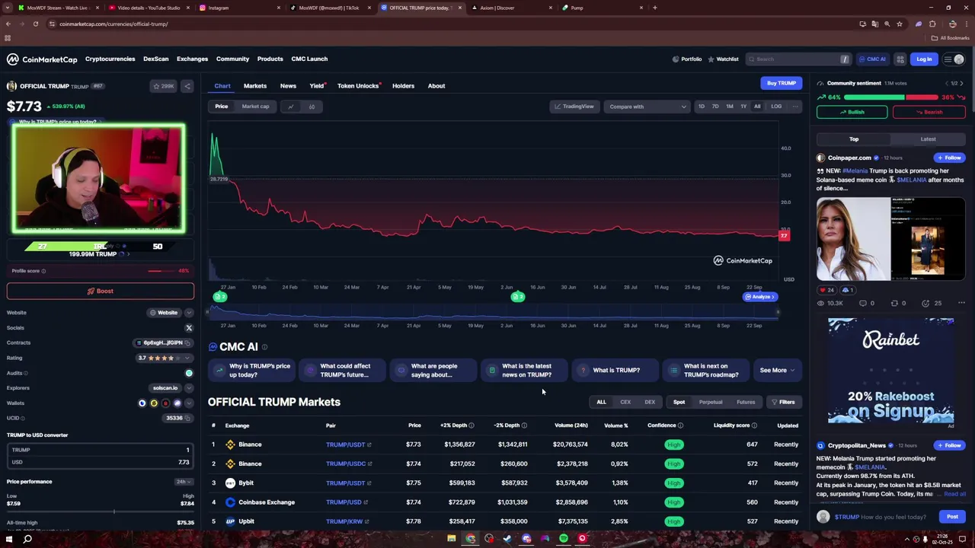Screen dimensions: 975x548
Task: Open the Token Unlocks tab
Action: [358, 86]
